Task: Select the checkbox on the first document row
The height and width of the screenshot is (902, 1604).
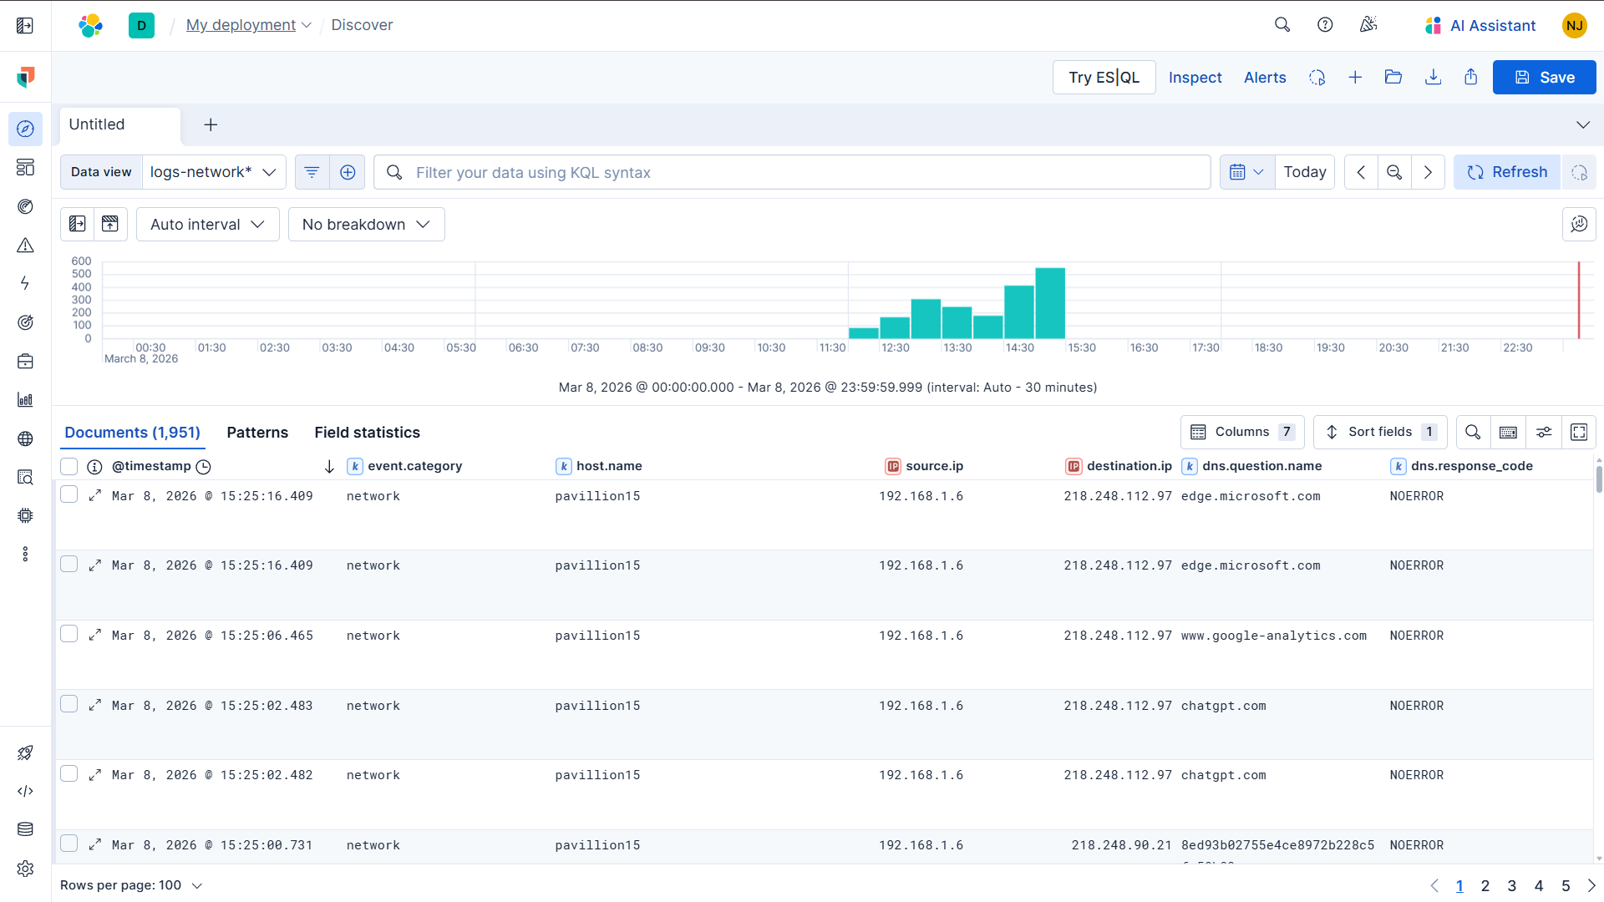Action: [69, 494]
